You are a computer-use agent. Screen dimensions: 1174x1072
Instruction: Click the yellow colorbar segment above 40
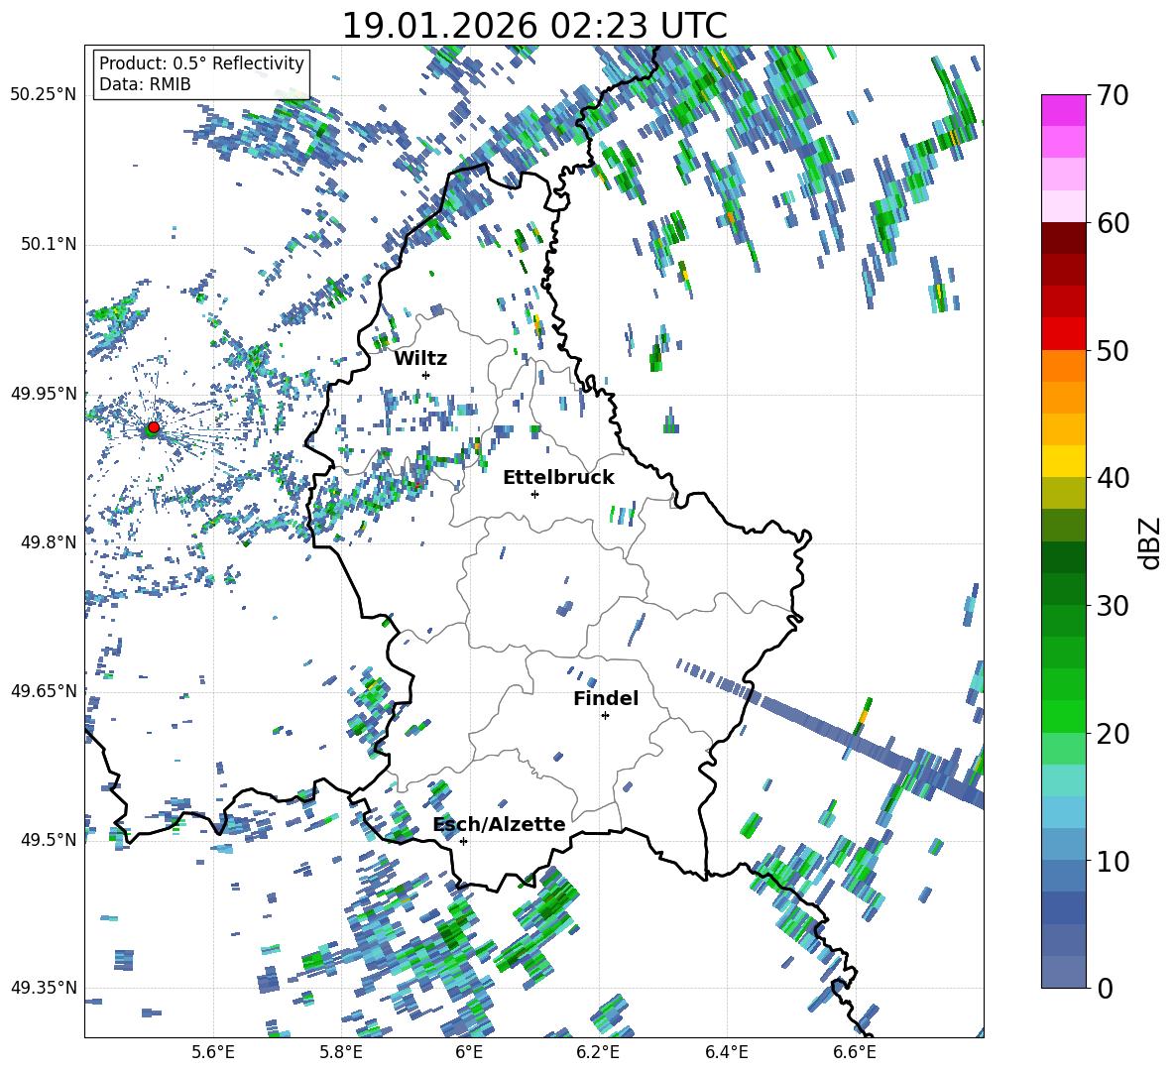[1063, 461]
